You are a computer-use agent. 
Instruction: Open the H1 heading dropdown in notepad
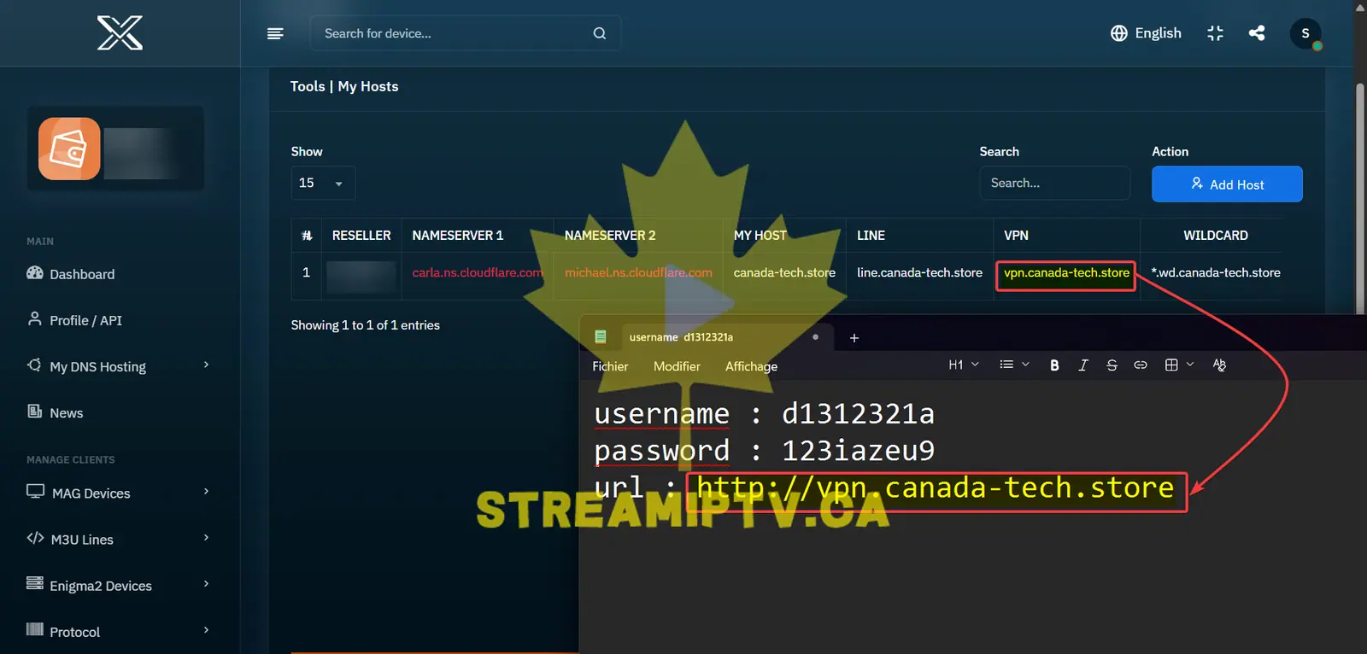[x=964, y=365]
